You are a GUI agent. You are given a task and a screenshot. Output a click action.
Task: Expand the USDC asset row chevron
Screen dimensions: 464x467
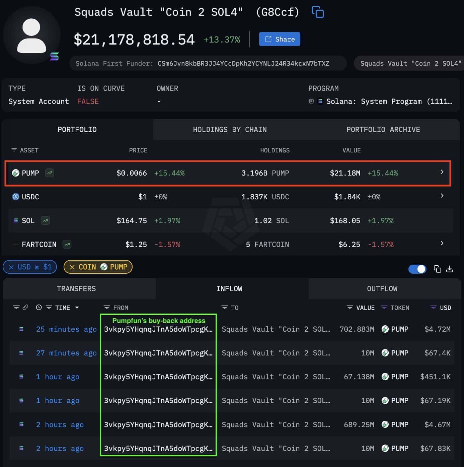pyautogui.click(x=442, y=196)
